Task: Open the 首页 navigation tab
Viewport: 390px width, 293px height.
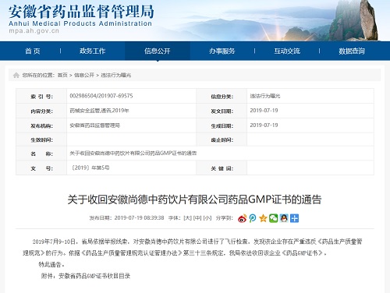Action: (33, 51)
